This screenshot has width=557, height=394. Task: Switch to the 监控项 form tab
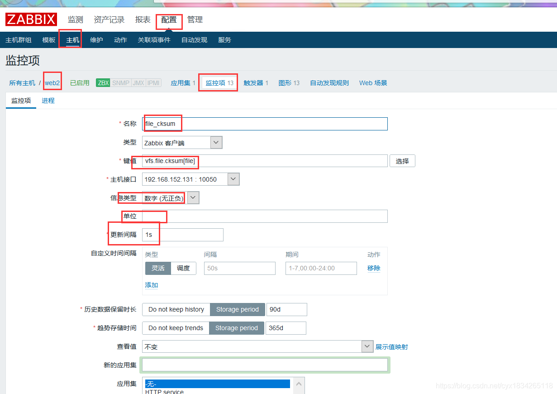[x=21, y=101]
